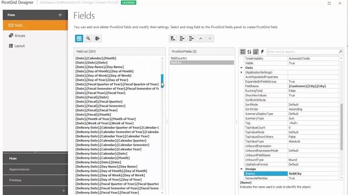Collapse the Data property category
Image resolution: width=348 pixels, height=195 pixels.
tap(241, 68)
